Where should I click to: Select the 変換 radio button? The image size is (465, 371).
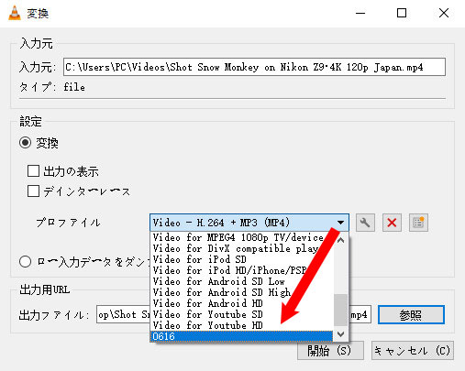click(x=25, y=143)
